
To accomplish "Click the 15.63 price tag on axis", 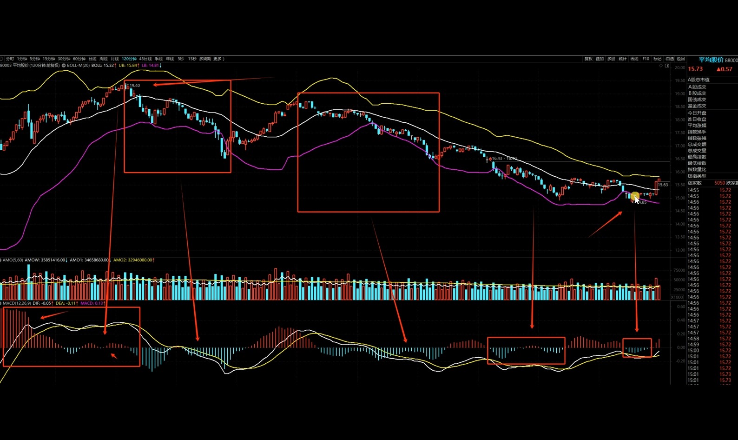I will (x=663, y=185).
